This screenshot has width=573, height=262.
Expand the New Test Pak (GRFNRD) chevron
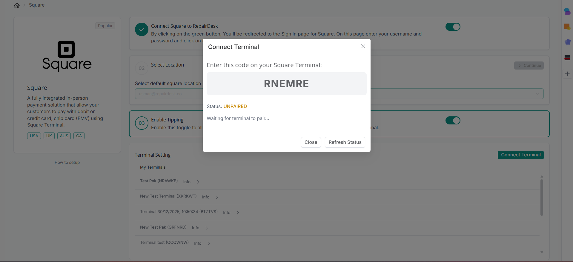[x=207, y=228]
